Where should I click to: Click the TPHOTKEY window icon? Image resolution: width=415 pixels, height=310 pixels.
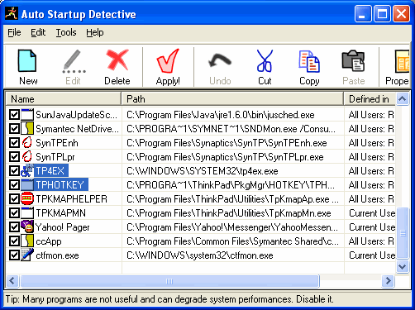tap(27, 184)
